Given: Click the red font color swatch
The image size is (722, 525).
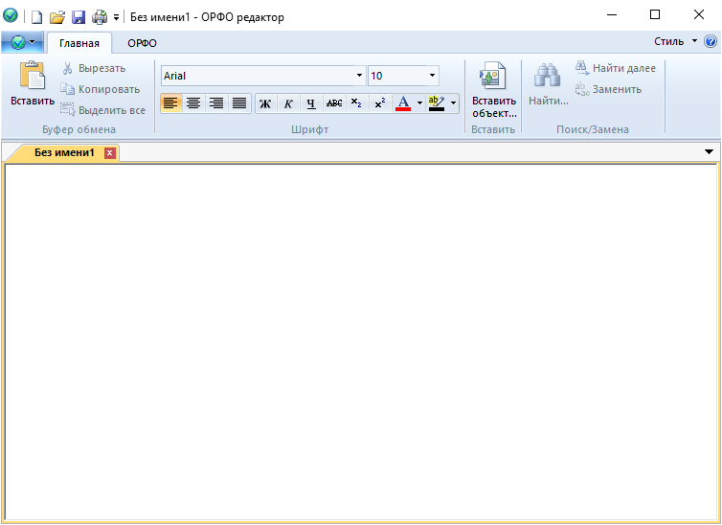Looking at the screenshot, I should (403, 103).
